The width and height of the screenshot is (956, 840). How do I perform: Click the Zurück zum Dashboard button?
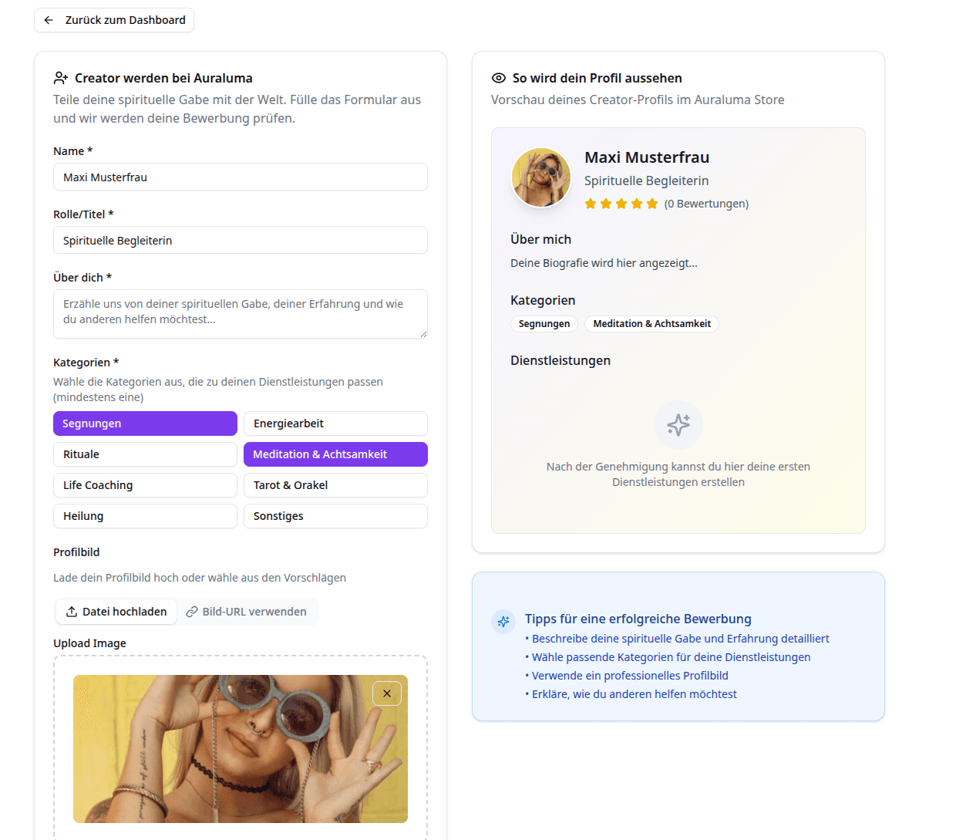pyautogui.click(x=113, y=20)
